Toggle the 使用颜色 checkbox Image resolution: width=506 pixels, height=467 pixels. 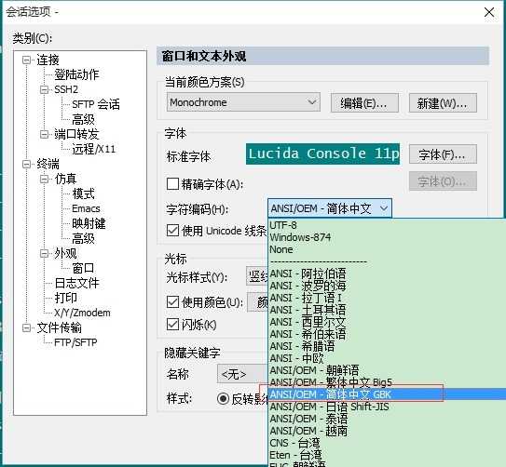click(x=172, y=302)
